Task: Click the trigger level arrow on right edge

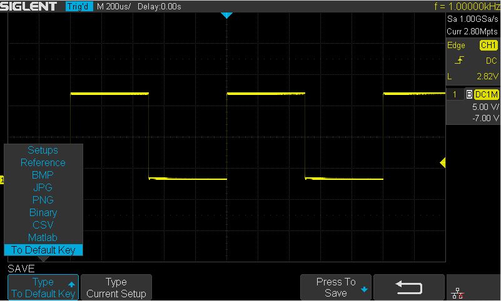Action: [442, 163]
